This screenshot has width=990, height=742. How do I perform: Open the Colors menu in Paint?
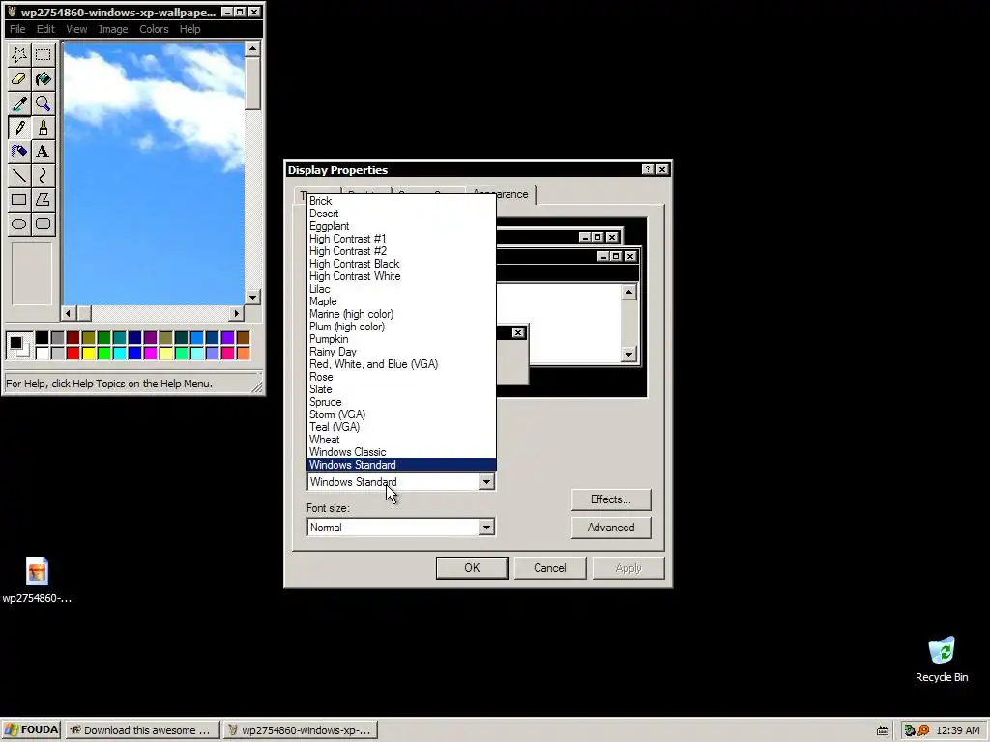point(154,29)
